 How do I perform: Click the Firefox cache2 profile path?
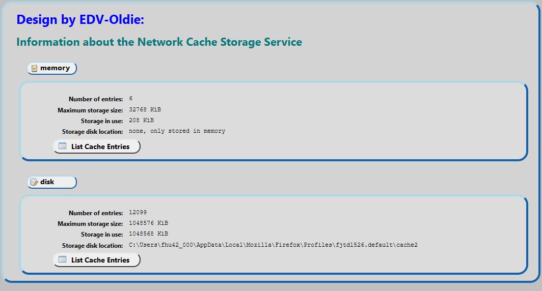[x=273, y=245]
